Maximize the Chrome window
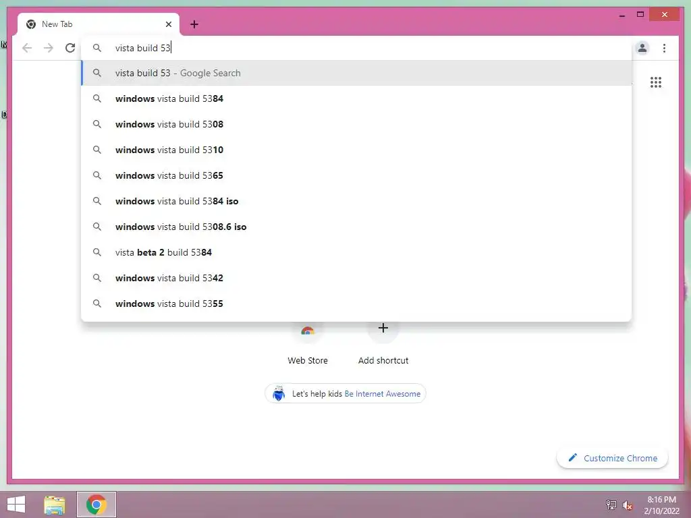The width and height of the screenshot is (691, 518). click(x=640, y=15)
